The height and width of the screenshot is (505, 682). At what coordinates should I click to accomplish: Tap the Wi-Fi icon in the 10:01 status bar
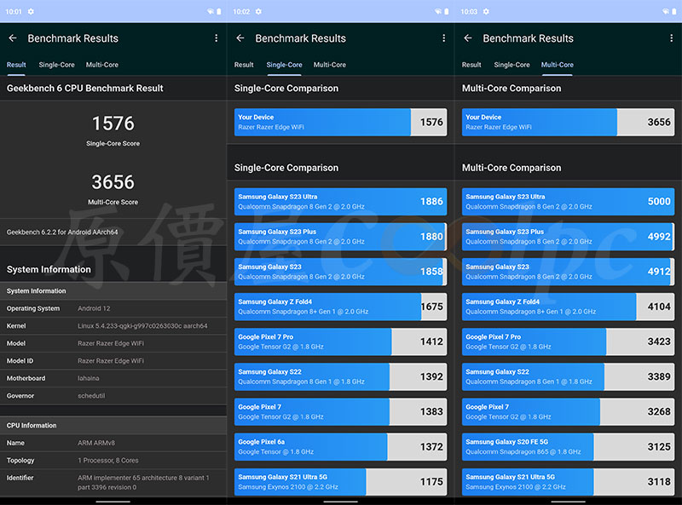pyautogui.click(x=211, y=12)
